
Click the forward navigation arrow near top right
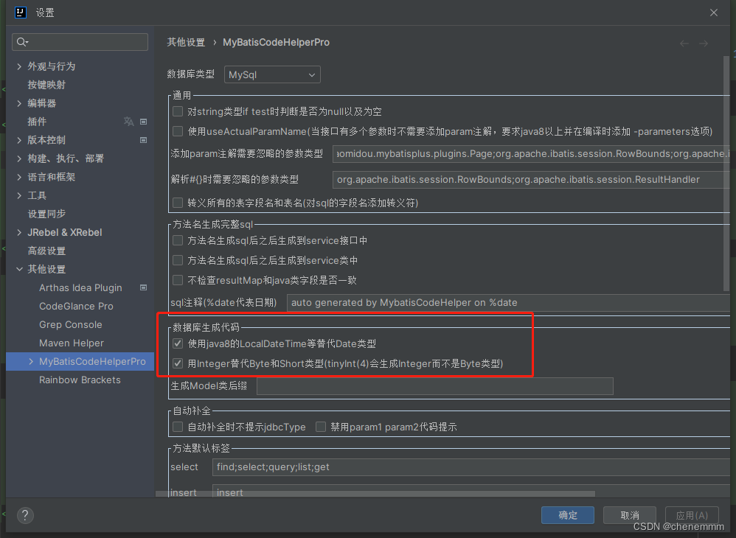tap(703, 43)
